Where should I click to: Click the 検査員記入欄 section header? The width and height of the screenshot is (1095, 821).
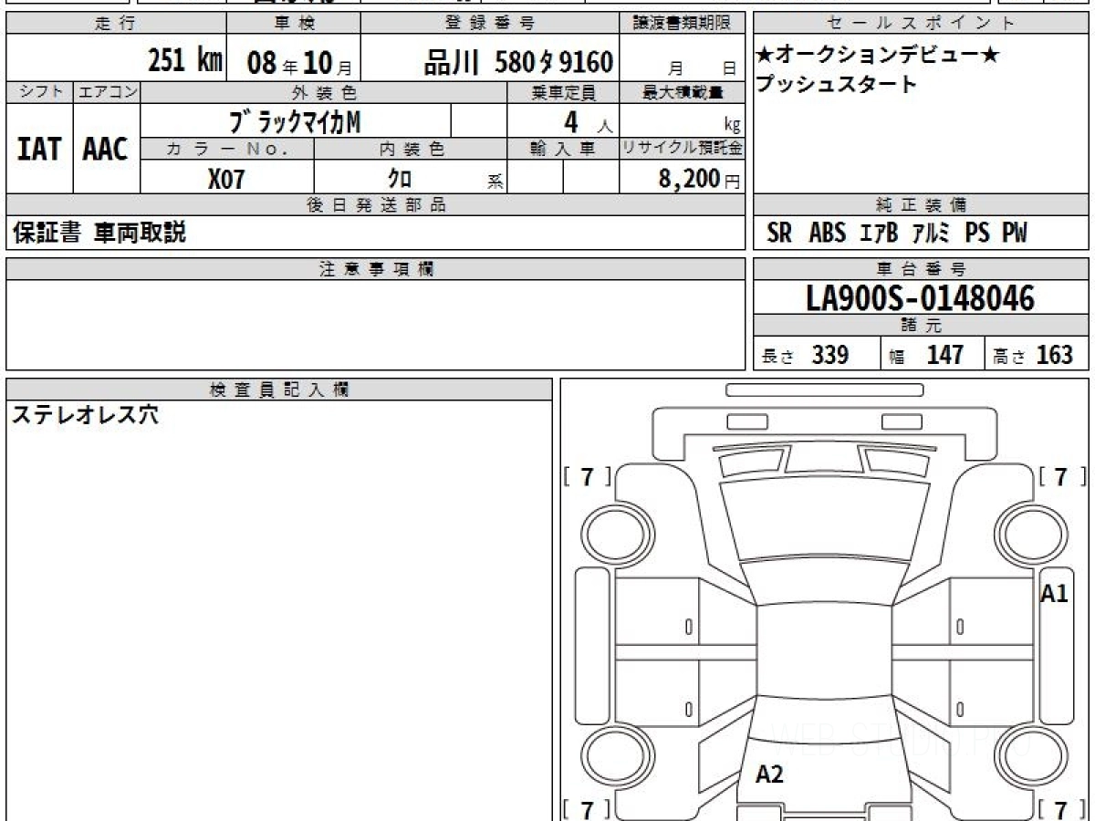(279, 390)
